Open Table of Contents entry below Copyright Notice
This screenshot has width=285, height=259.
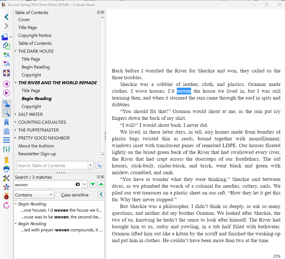click(x=35, y=43)
